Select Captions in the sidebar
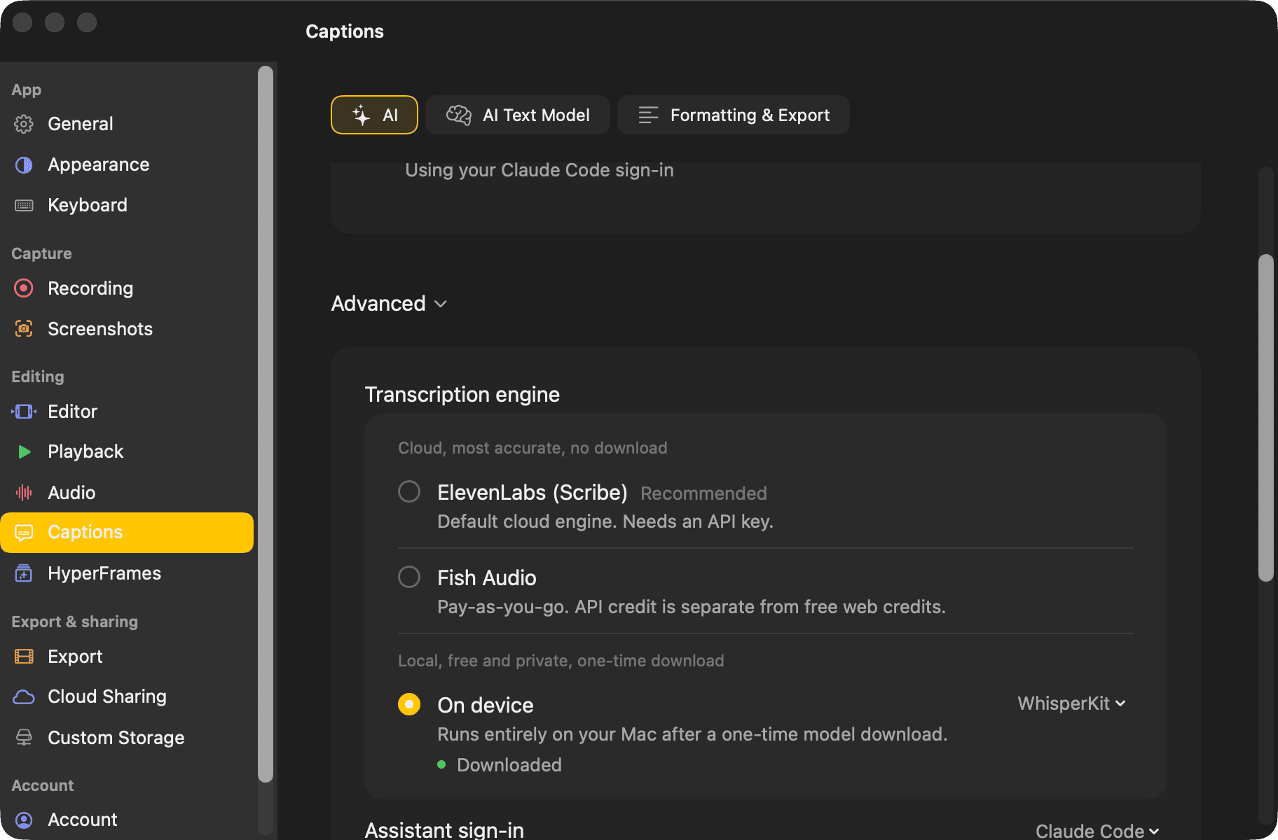Image resolution: width=1278 pixels, height=840 pixels. pyautogui.click(x=127, y=533)
